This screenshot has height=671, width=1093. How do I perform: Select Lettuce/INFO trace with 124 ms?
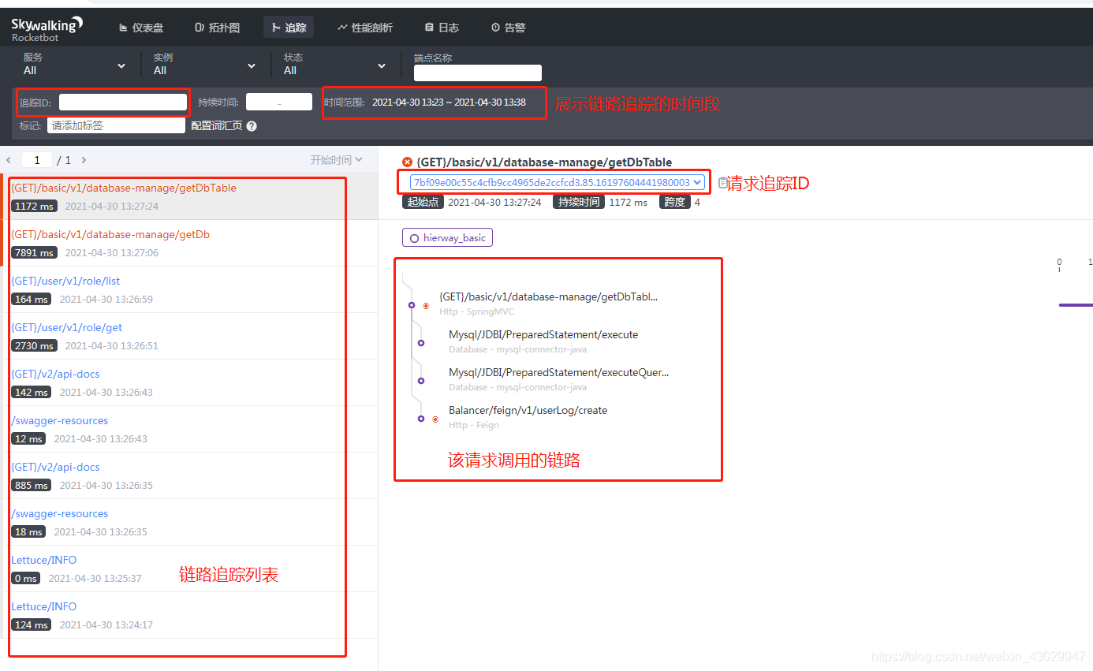coord(189,615)
